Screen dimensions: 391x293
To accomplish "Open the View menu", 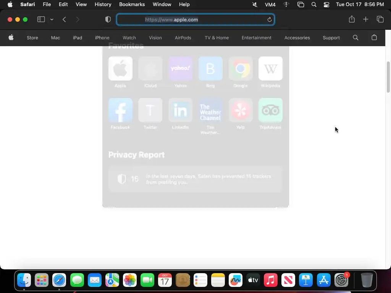I will pos(81,5).
